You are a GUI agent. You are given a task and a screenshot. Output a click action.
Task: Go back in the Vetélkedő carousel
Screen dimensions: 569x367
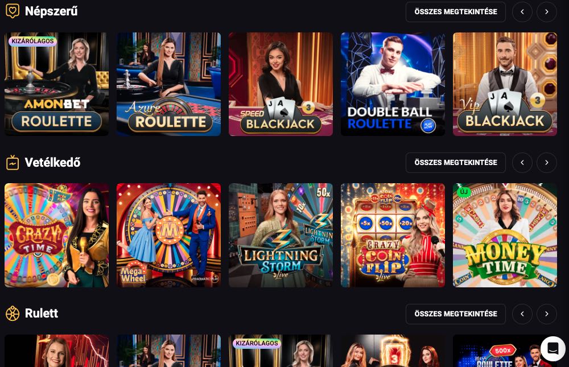[522, 163]
